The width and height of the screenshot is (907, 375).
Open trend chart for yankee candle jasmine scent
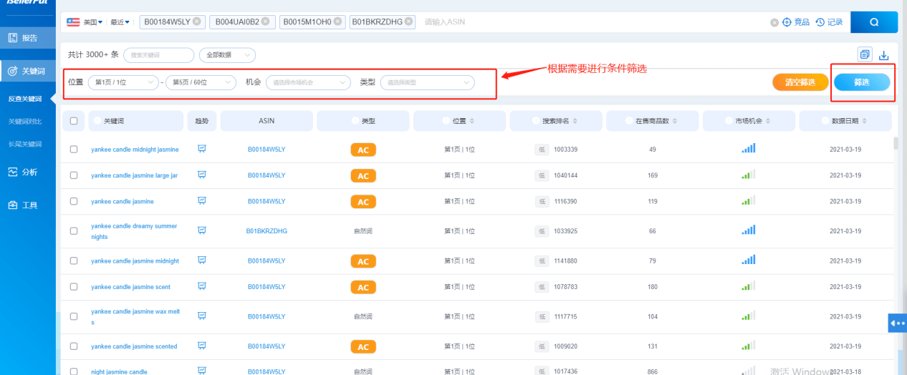(202, 286)
